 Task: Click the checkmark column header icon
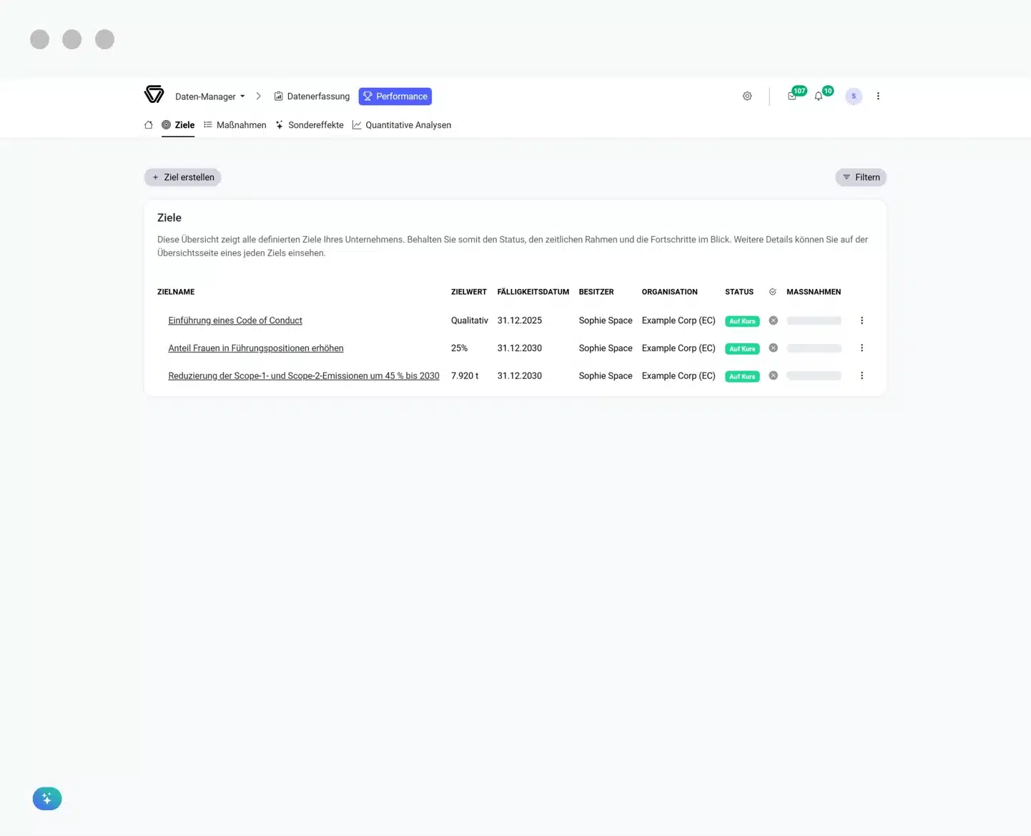[773, 292]
